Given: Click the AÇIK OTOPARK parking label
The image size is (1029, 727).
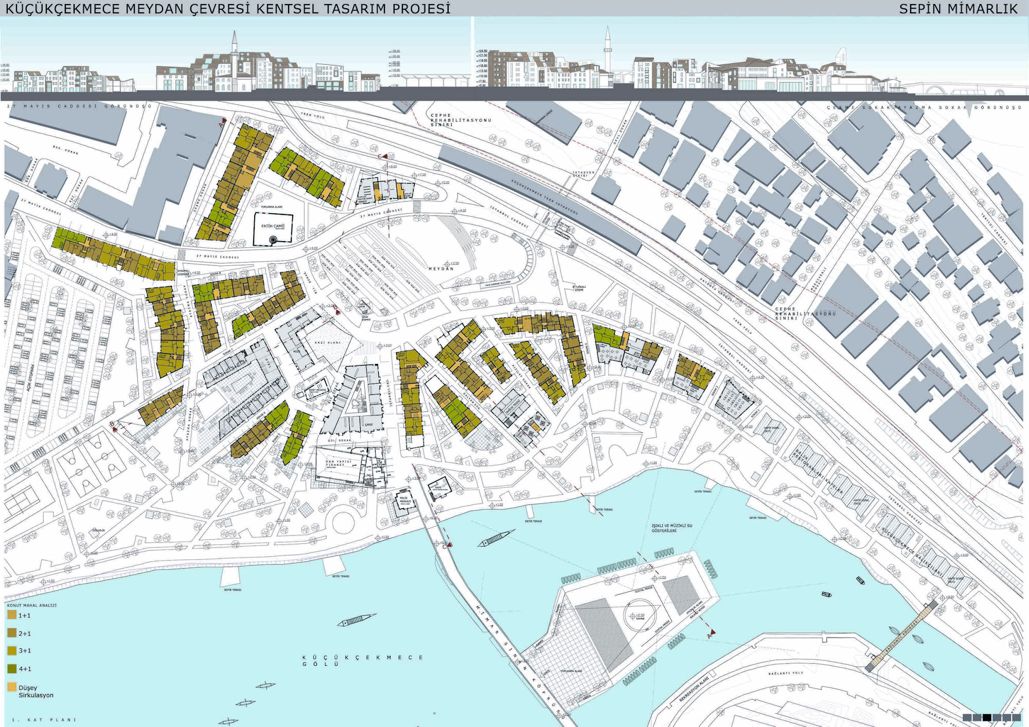Looking at the screenshot, I should click(31, 378).
